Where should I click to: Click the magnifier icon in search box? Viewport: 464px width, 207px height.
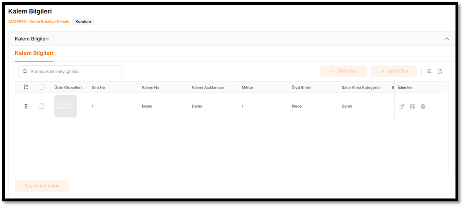(25, 71)
